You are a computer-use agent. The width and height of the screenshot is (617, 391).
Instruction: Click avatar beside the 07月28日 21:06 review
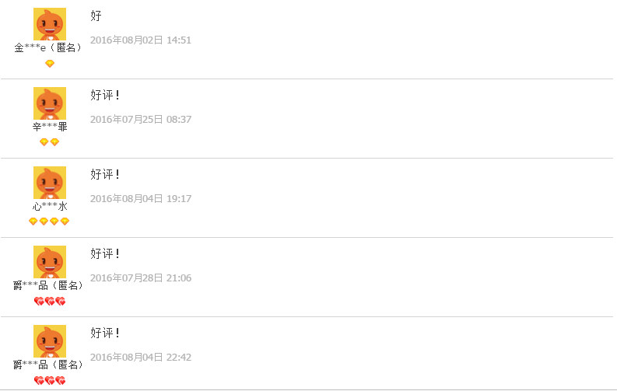[50, 261]
